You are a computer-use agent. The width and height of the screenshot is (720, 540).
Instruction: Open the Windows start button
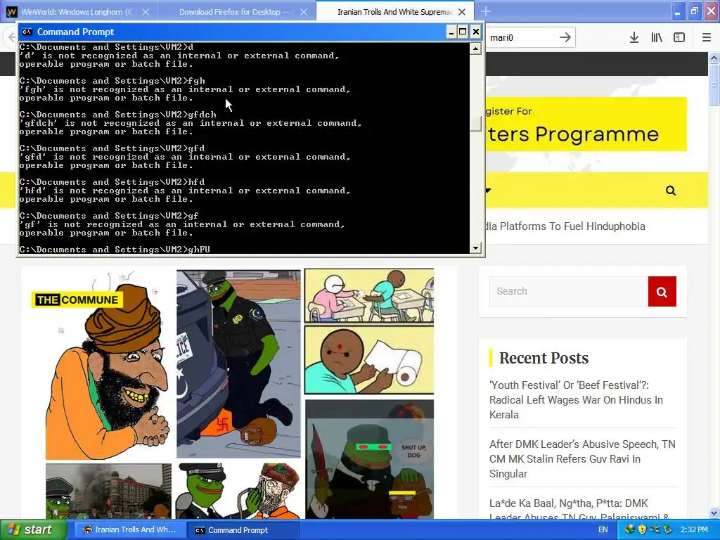coord(33,530)
